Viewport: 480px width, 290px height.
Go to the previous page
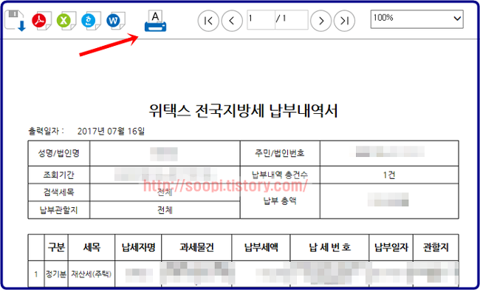coord(232,21)
